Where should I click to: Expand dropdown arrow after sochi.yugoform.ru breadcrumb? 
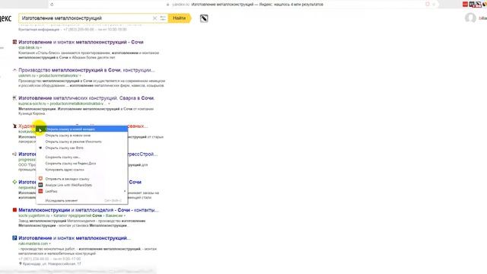125,215
